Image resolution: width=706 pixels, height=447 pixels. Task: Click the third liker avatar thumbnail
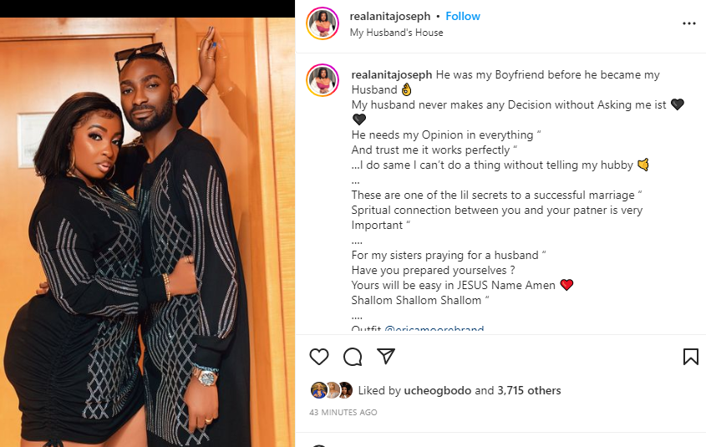pyautogui.click(x=345, y=390)
